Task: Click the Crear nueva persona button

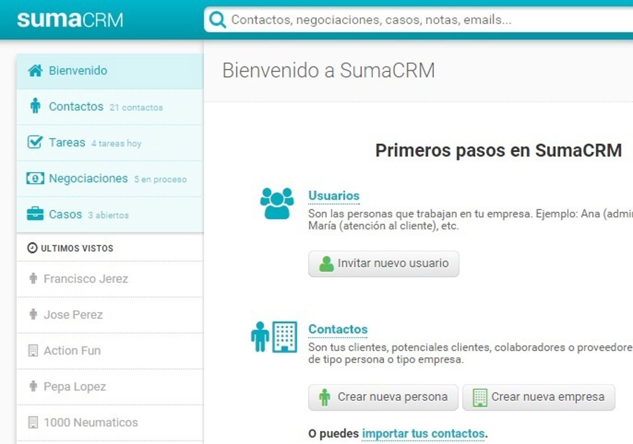Action: click(383, 397)
